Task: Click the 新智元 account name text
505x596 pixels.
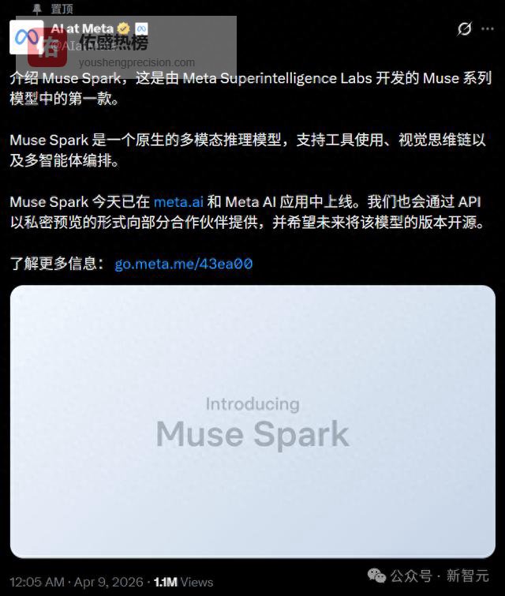Action: point(467,575)
